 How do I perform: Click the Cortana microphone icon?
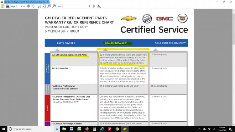[57, 129]
